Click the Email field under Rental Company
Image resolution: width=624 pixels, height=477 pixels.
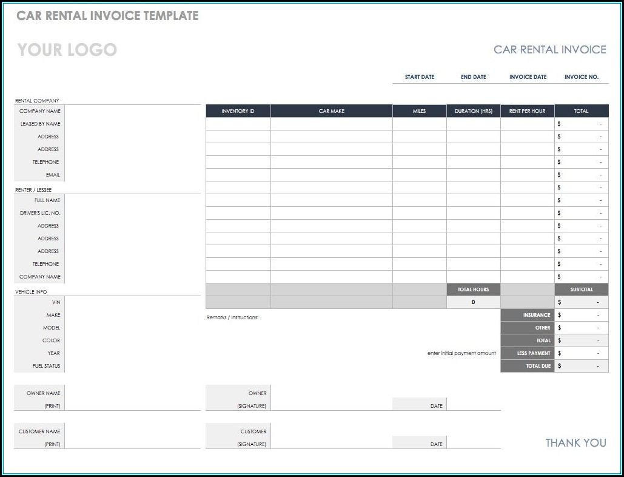[132, 175]
